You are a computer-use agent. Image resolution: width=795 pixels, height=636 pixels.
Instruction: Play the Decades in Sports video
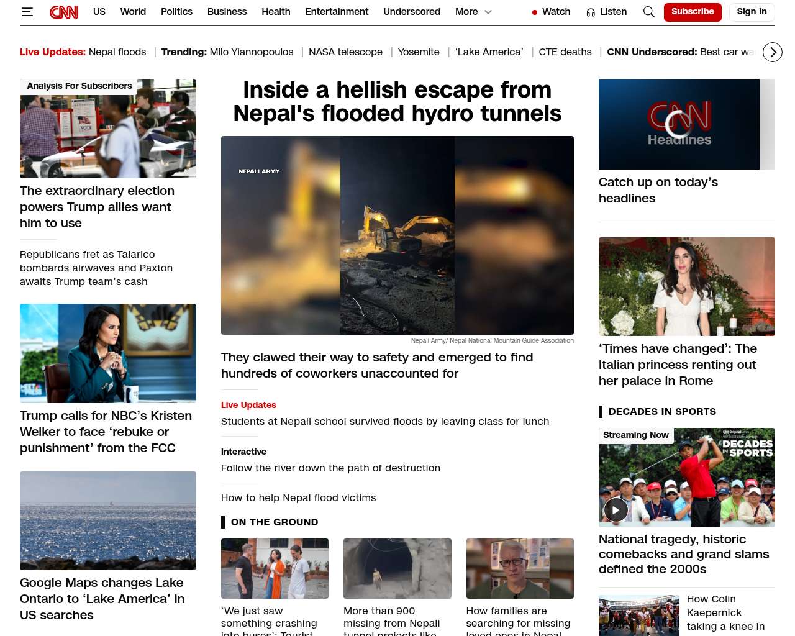pos(616,510)
